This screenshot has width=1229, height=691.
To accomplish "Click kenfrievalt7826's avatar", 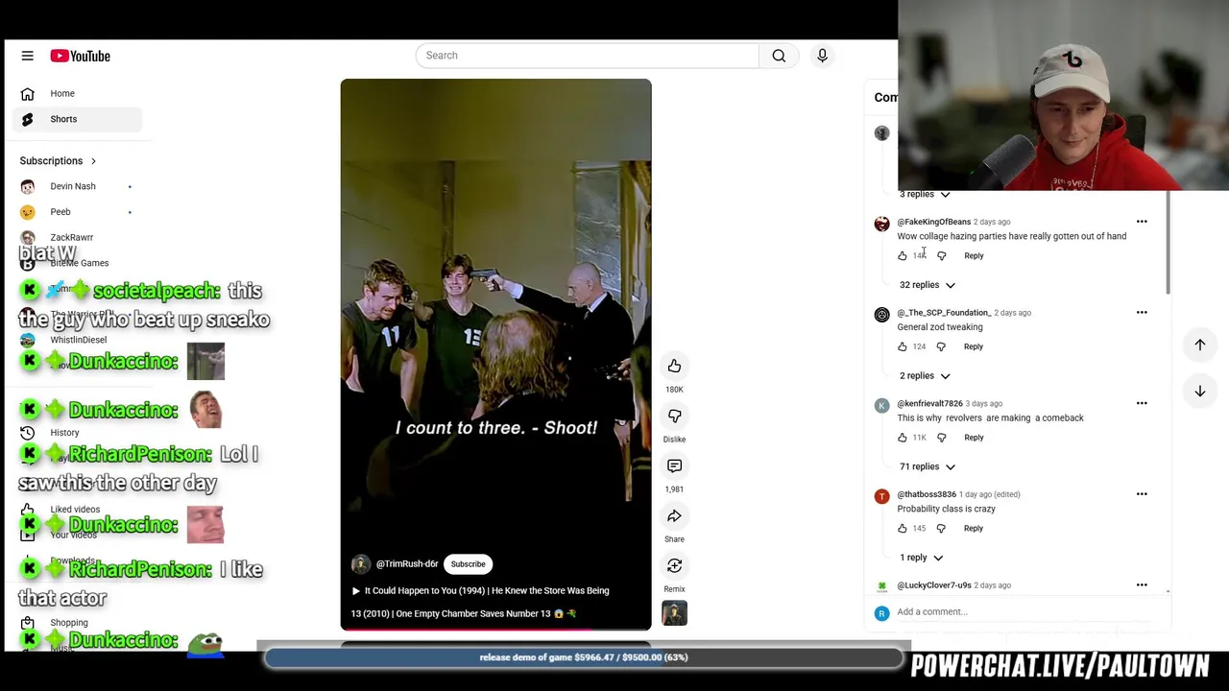I will 881,405.
